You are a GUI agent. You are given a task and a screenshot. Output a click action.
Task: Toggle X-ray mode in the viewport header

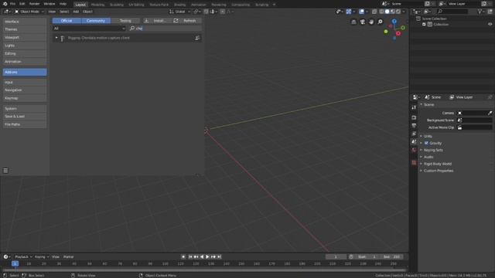374,12
